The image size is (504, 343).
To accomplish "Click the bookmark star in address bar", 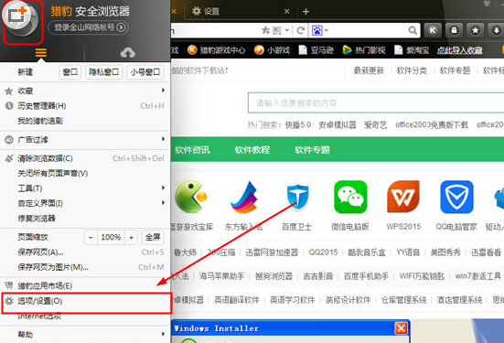I will pyautogui.click(x=265, y=30).
